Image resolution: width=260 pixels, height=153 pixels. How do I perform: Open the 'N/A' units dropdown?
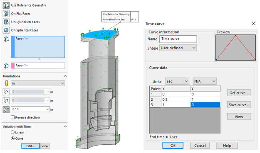pyautogui.click(x=205, y=81)
